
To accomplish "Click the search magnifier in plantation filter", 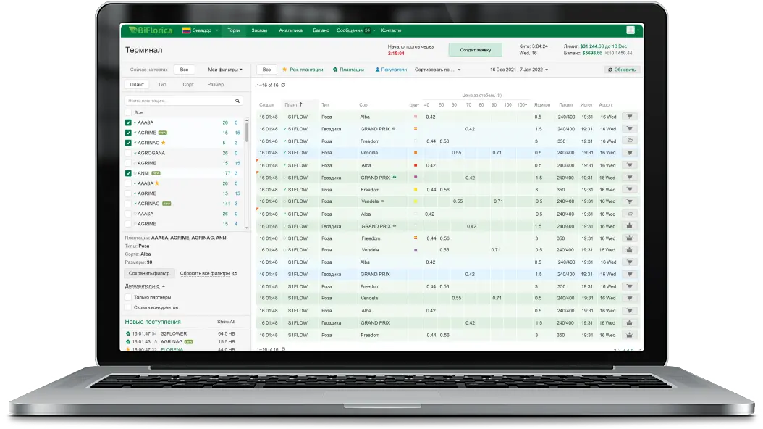I will pyautogui.click(x=237, y=101).
